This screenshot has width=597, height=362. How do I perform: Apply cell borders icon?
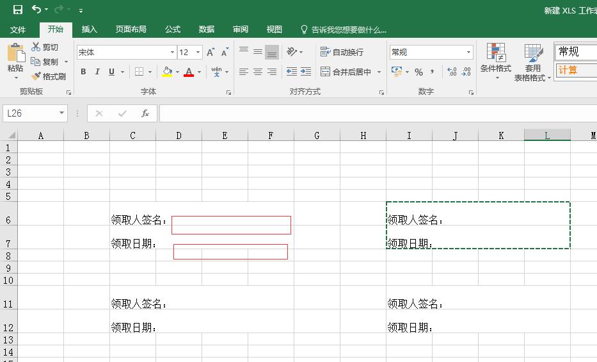[139, 72]
